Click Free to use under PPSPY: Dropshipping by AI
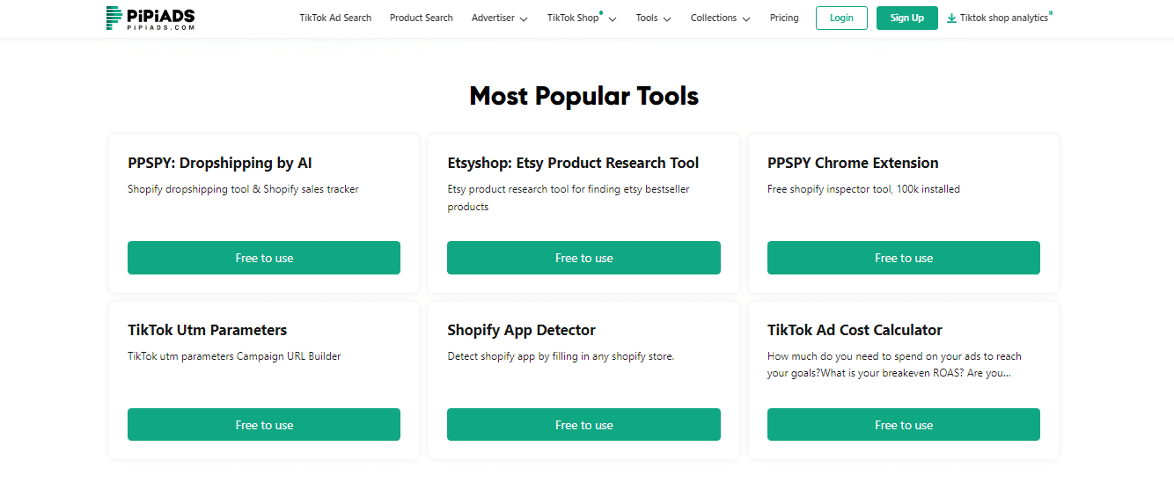 click(264, 258)
